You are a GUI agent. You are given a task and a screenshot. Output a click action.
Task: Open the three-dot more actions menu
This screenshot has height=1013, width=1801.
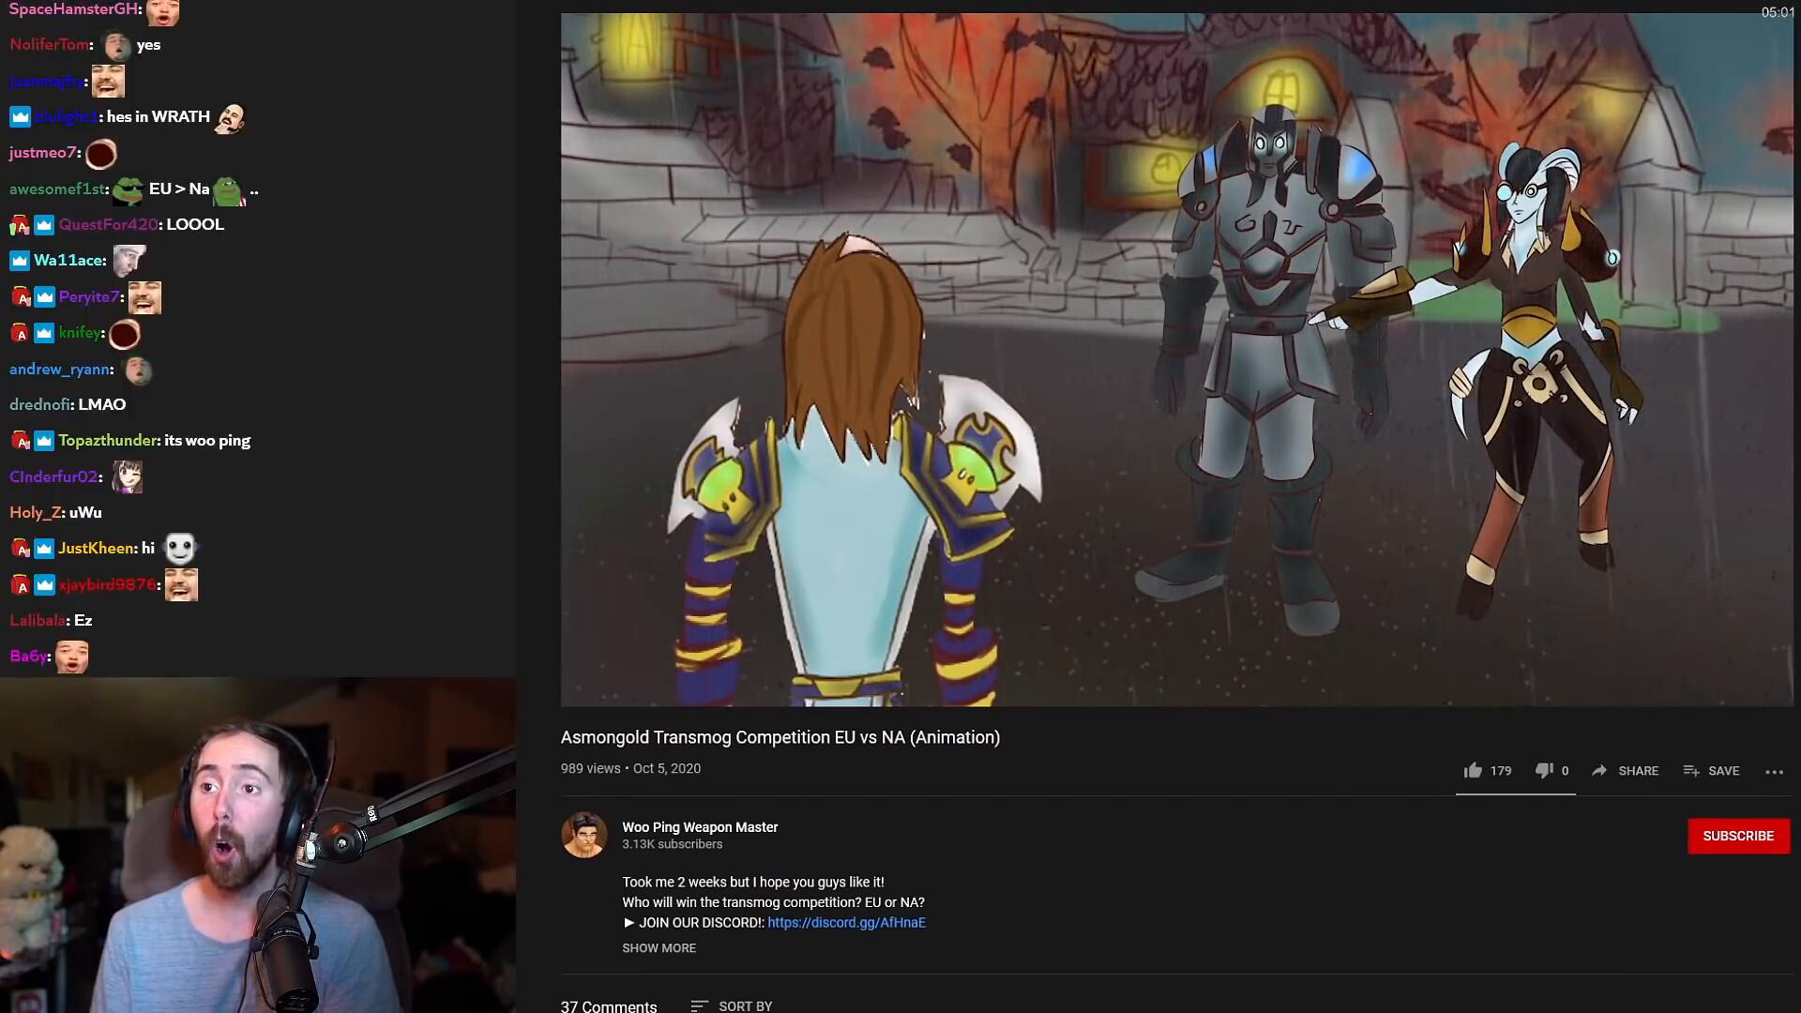[x=1774, y=771]
